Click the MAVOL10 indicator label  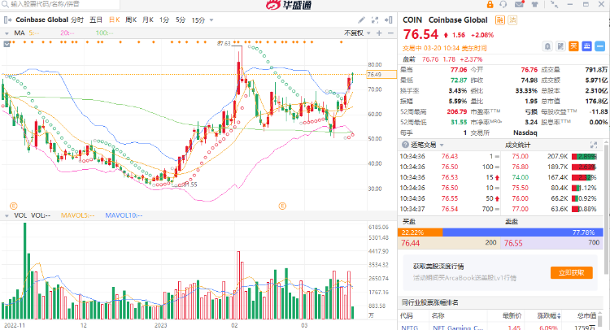click(x=124, y=215)
